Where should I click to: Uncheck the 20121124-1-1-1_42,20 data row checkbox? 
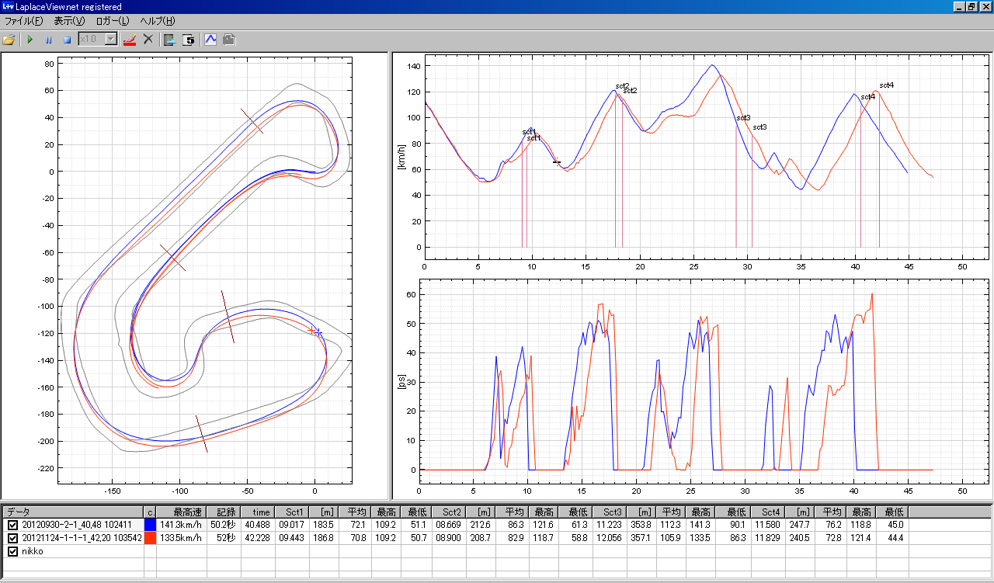12,538
